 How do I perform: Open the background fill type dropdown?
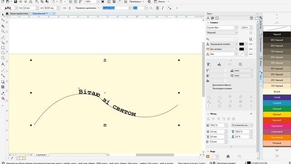click(x=224, y=49)
